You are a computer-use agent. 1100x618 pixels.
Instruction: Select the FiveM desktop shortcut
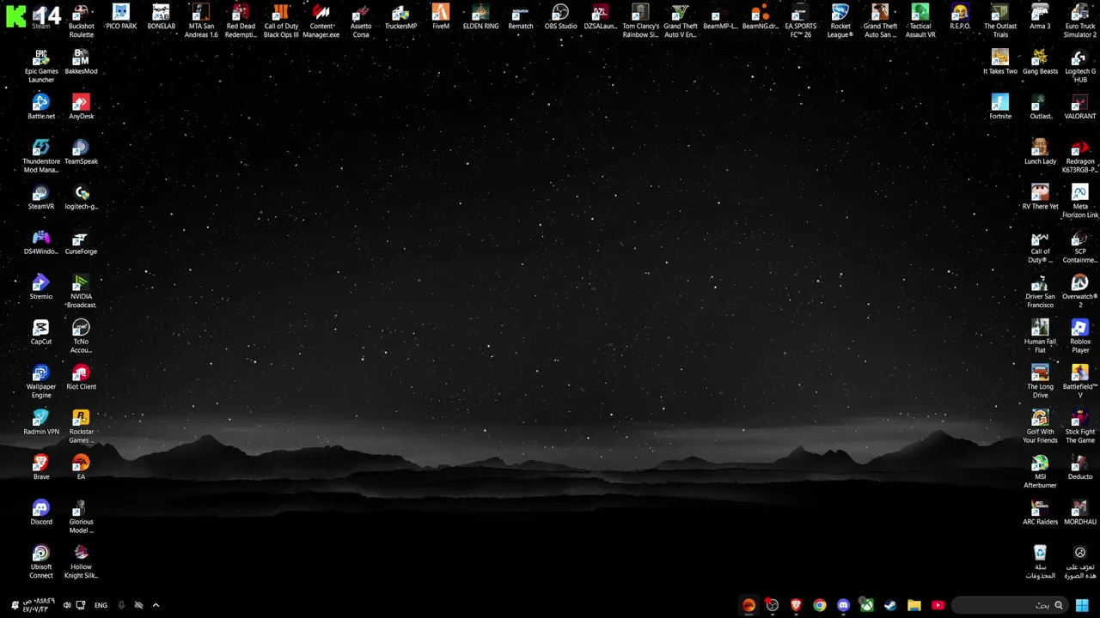click(x=441, y=17)
